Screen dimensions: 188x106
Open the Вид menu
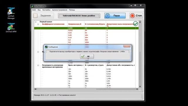point(39,10)
